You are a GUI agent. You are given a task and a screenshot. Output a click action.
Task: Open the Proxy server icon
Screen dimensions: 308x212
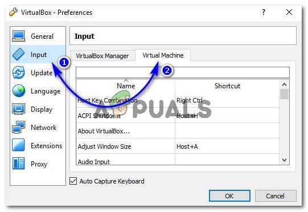(x=18, y=164)
